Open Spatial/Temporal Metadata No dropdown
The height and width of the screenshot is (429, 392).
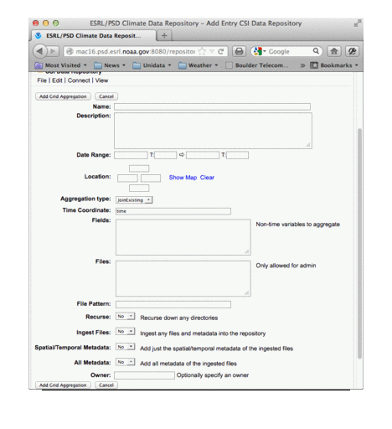(126, 347)
